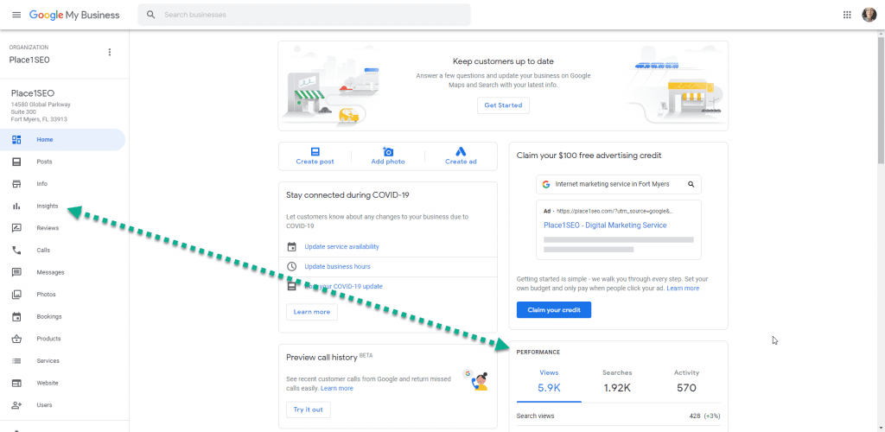
Task: Open Update service availability link
Action: (x=341, y=246)
